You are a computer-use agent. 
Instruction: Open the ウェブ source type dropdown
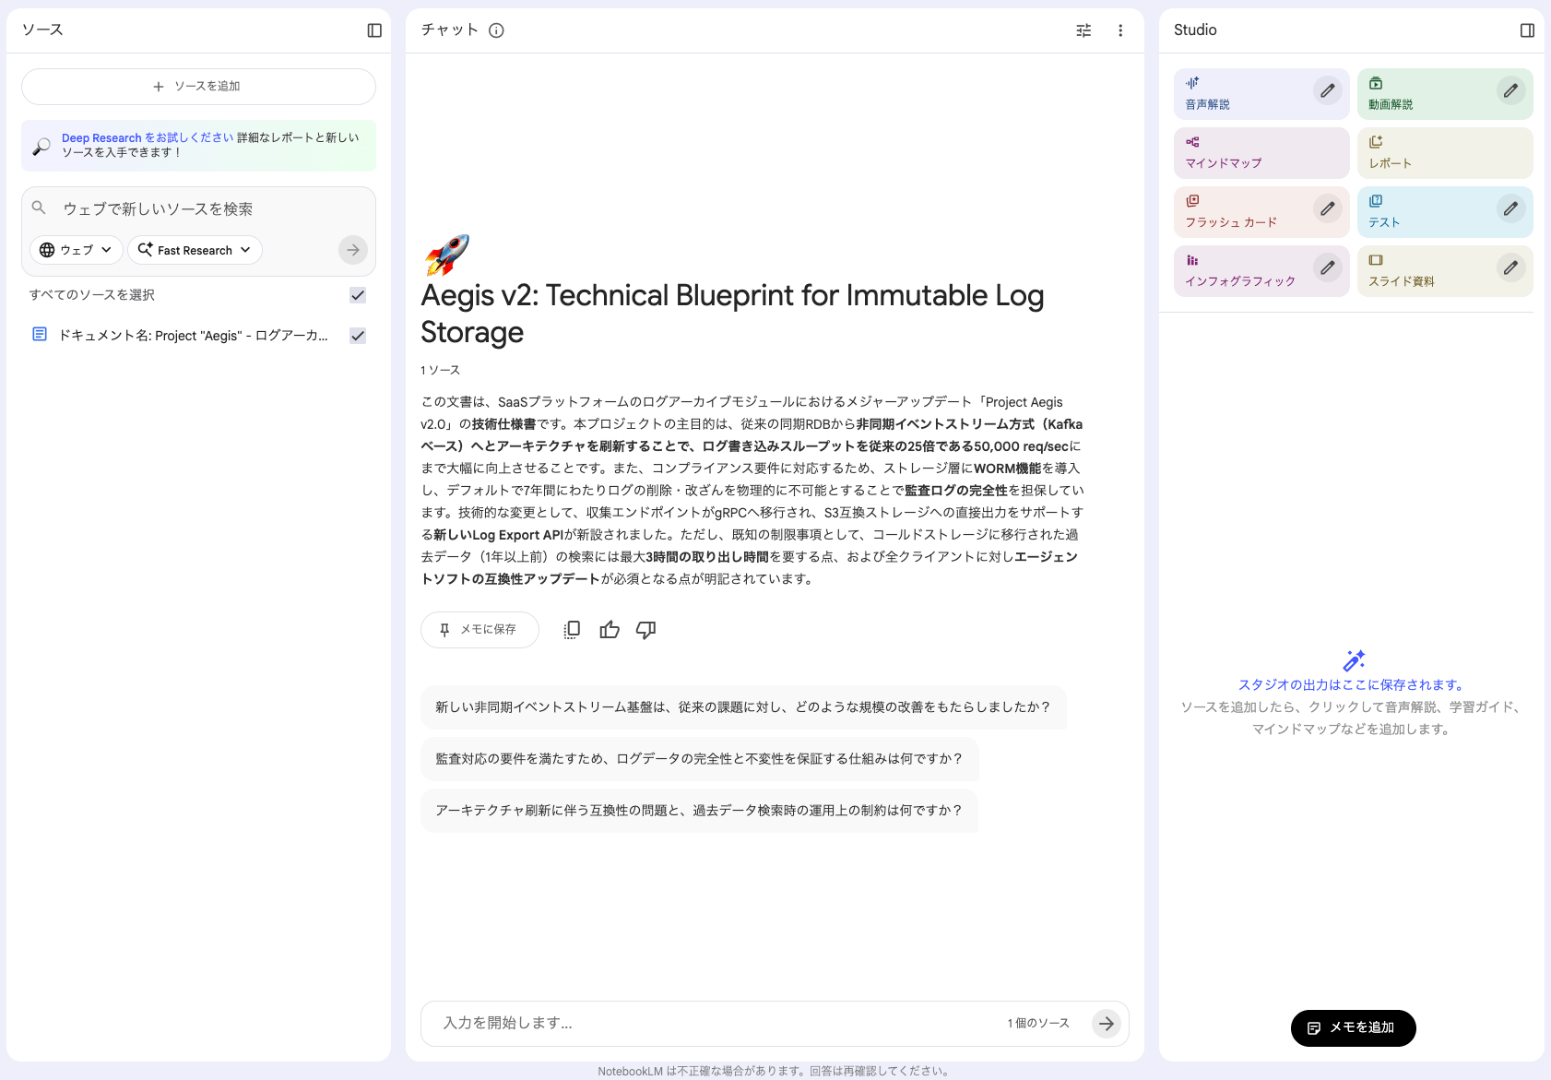76,249
